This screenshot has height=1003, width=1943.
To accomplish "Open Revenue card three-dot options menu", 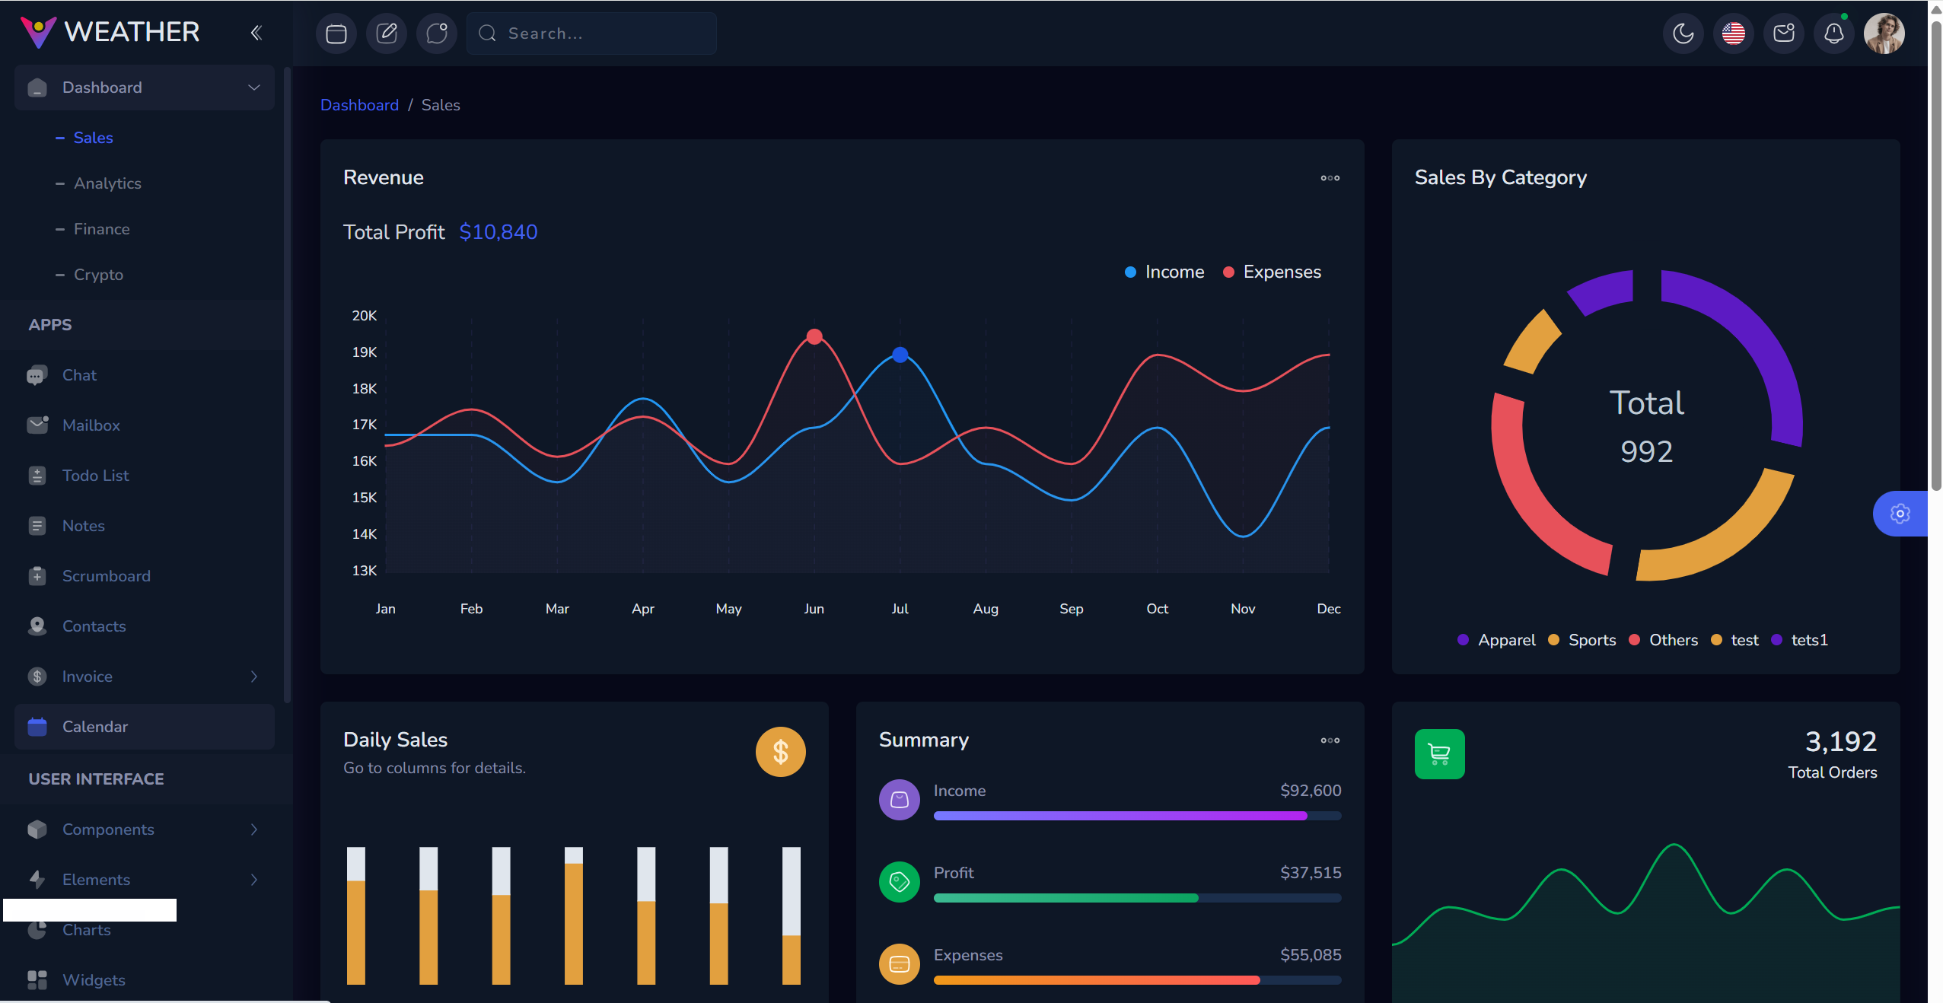I will pyautogui.click(x=1330, y=178).
